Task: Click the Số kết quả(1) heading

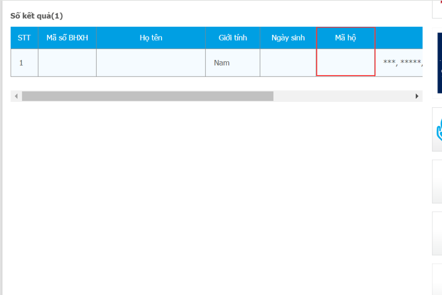Action: point(37,16)
